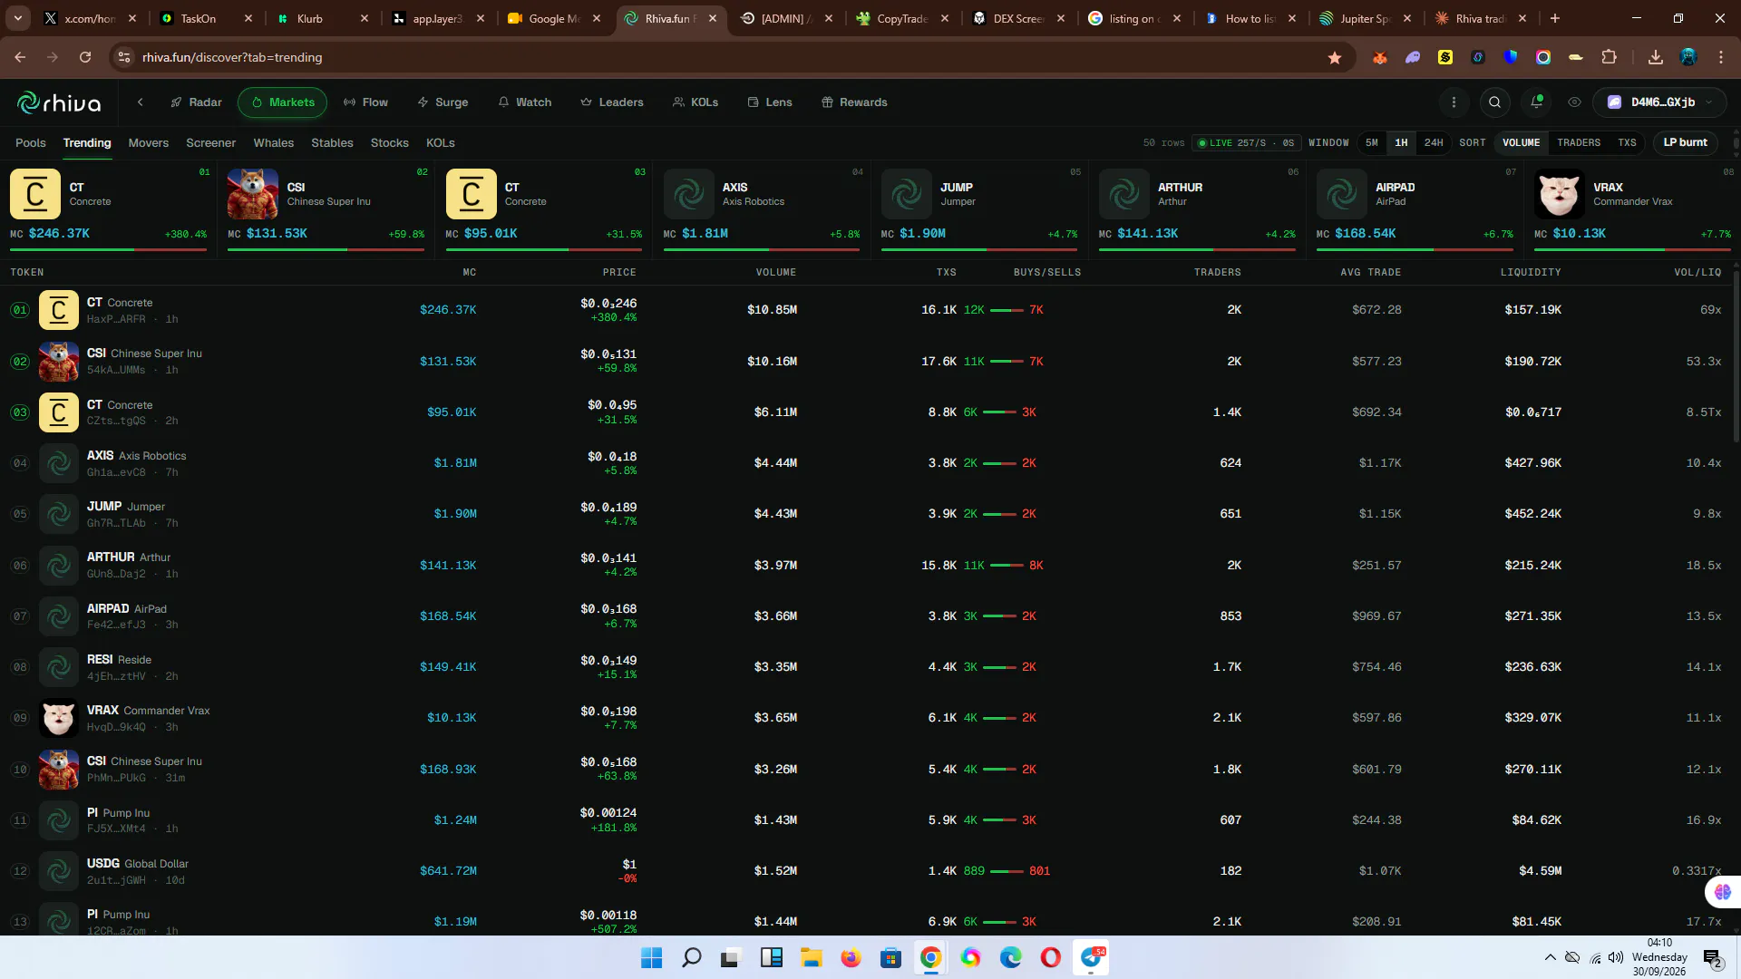The height and width of the screenshot is (979, 1741).
Task: Open the Flow section
Action: coord(365,102)
